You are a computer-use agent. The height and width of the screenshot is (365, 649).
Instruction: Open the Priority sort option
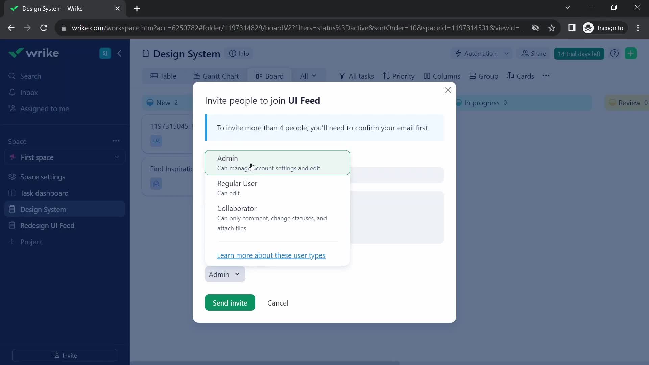pos(399,76)
